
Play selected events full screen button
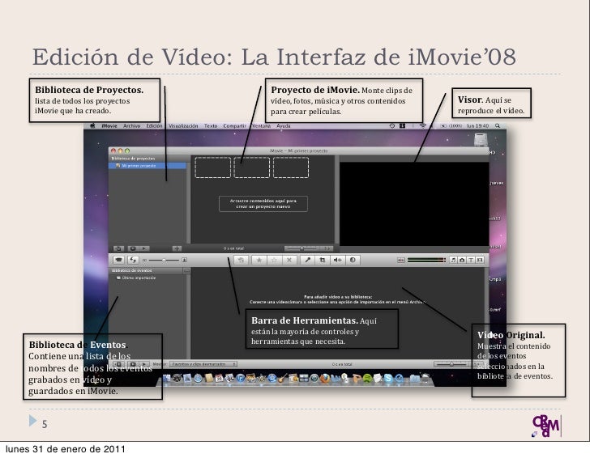pyautogui.click(x=133, y=364)
